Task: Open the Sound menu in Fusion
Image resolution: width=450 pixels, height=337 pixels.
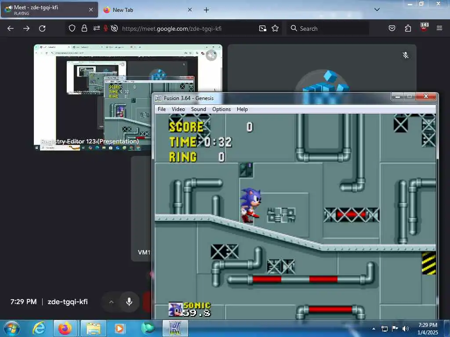Action: coord(199,109)
